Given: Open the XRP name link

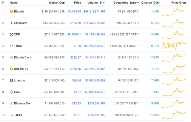Looking at the screenshot, I should click(17, 35).
